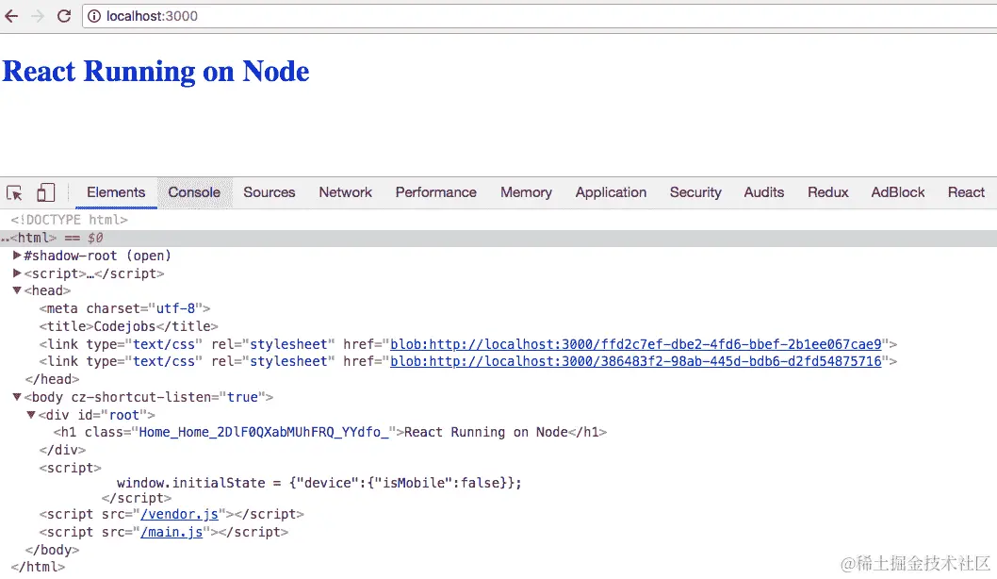Image resolution: width=997 pixels, height=579 pixels.
Task: Open the Network tab
Action: tap(345, 192)
